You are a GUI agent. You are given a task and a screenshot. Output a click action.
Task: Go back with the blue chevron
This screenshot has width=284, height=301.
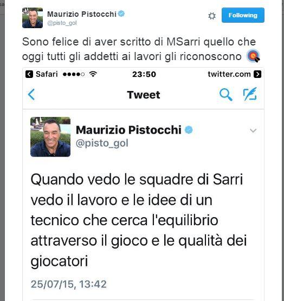pyautogui.click(x=31, y=94)
